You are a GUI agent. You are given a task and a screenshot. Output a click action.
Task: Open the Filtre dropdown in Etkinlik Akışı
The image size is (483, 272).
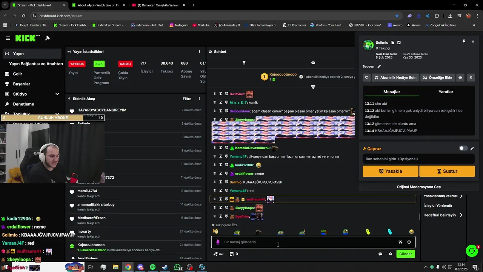pos(187,99)
